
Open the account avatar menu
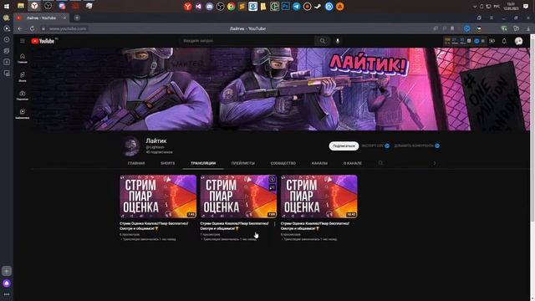pyautogui.click(x=518, y=41)
